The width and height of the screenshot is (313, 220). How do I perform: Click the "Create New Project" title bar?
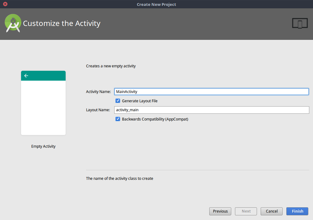(156, 4)
